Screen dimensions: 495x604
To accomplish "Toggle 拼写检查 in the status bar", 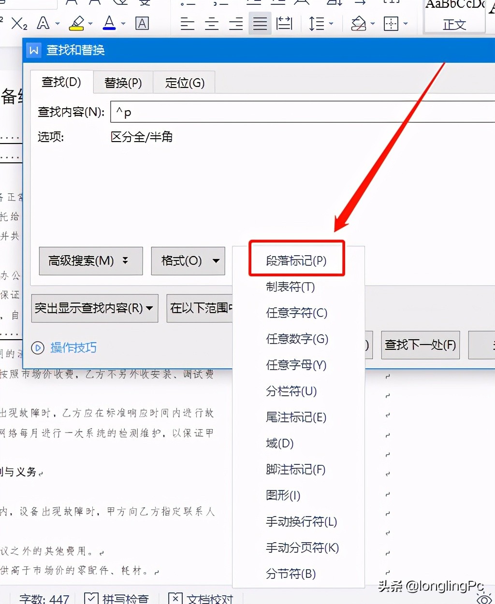I will [x=117, y=599].
